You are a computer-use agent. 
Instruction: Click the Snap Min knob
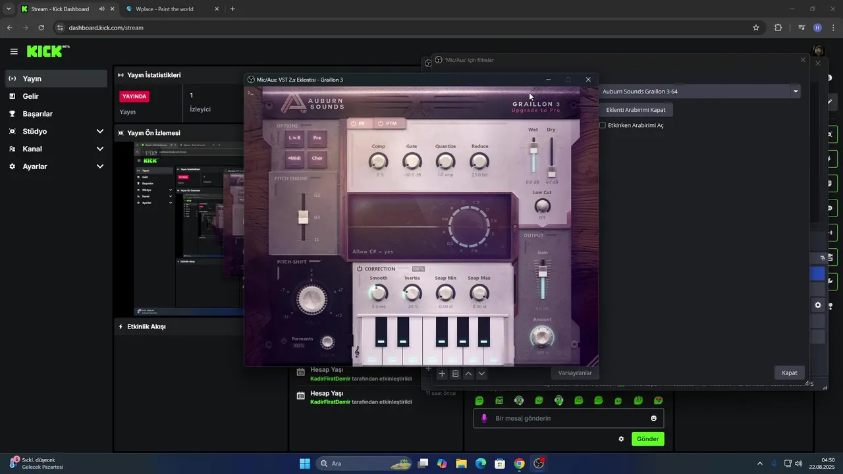point(446,293)
